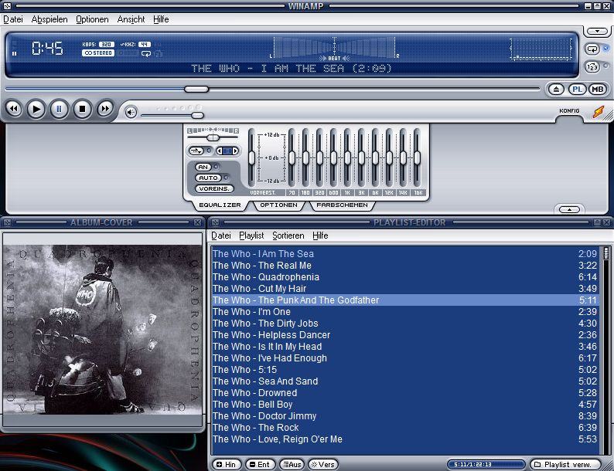Image resolution: width=614 pixels, height=471 pixels.
Task: Select 'The Punk And The Godfather' track
Action: click(405, 300)
